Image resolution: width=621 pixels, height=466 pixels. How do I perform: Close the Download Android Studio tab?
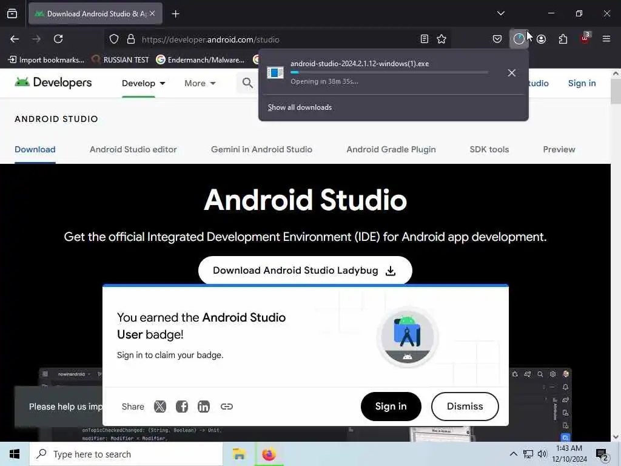click(152, 13)
